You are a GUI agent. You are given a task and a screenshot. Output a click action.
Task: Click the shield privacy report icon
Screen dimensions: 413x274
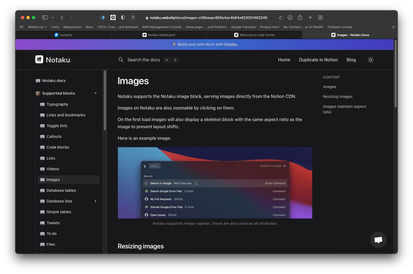(123, 18)
